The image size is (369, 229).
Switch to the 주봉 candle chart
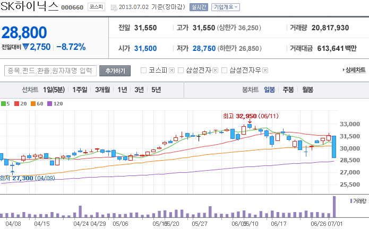click(x=288, y=90)
